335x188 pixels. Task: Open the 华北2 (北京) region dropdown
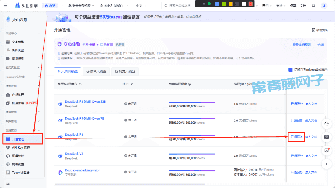click(x=114, y=6)
